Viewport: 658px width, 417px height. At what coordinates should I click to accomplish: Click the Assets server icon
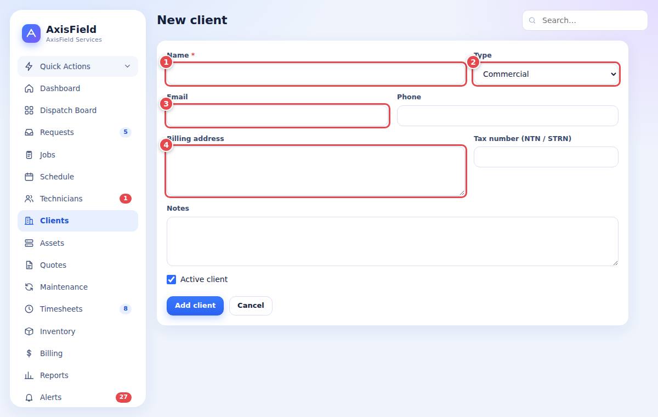click(x=29, y=243)
